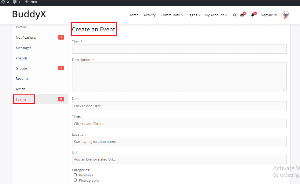Viewport: 300px width, 184px height.
Task: Check the Photography category checkbox
Action: [x=75, y=180]
